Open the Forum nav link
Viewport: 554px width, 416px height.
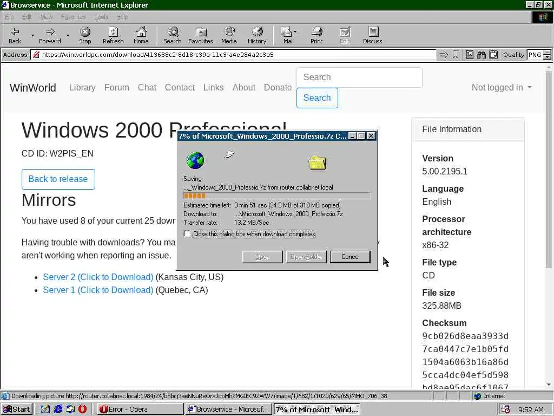(x=117, y=87)
